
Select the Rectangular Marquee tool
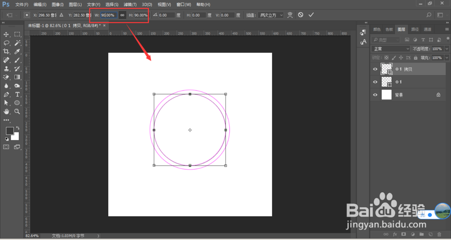coord(17,35)
